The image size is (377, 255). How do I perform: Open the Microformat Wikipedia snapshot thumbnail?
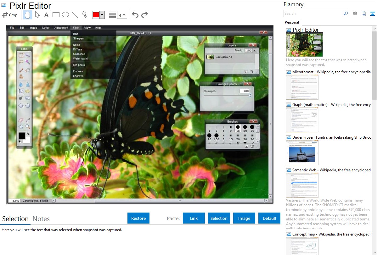[302, 87]
